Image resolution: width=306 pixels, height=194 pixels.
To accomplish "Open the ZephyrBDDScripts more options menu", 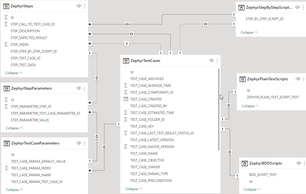I will 304,163.
